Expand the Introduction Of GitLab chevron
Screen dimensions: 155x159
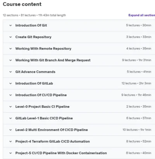(x=10, y=83)
